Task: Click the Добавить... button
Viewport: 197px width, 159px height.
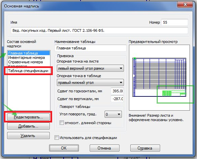Action: [x=28, y=126]
